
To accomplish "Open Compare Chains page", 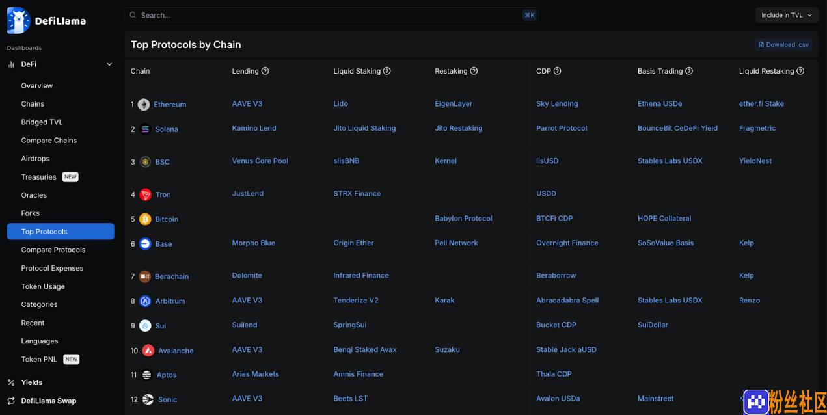I will [49, 141].
